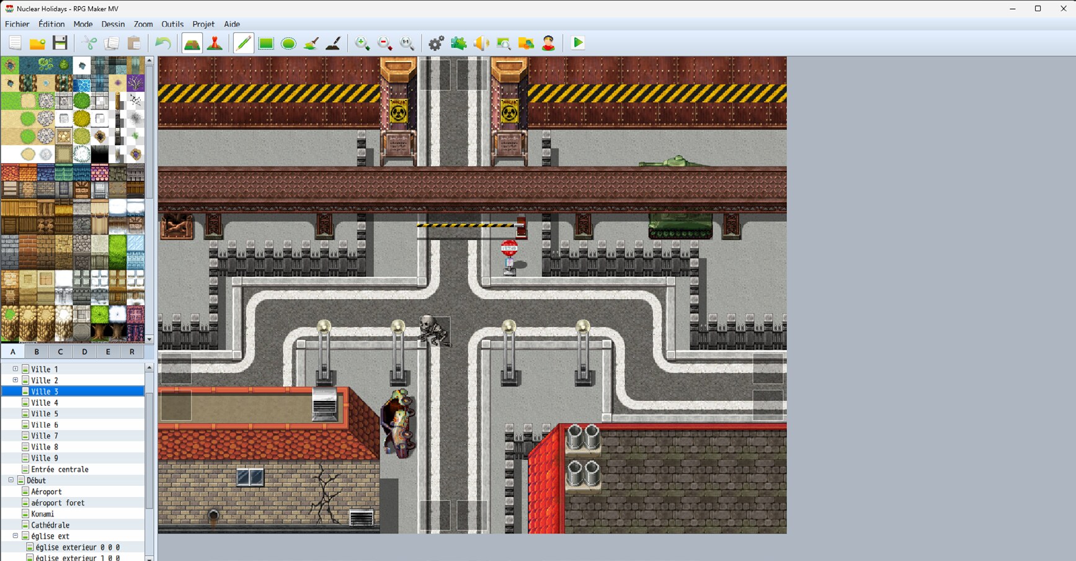Expand the Ville 2 map node
The image size is (1076, 561).
tap(16, 380)
